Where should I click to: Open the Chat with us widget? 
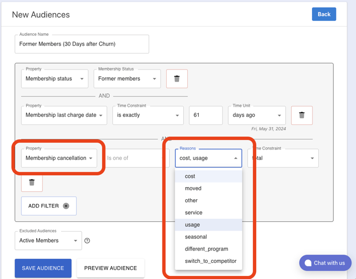point(325,263)
